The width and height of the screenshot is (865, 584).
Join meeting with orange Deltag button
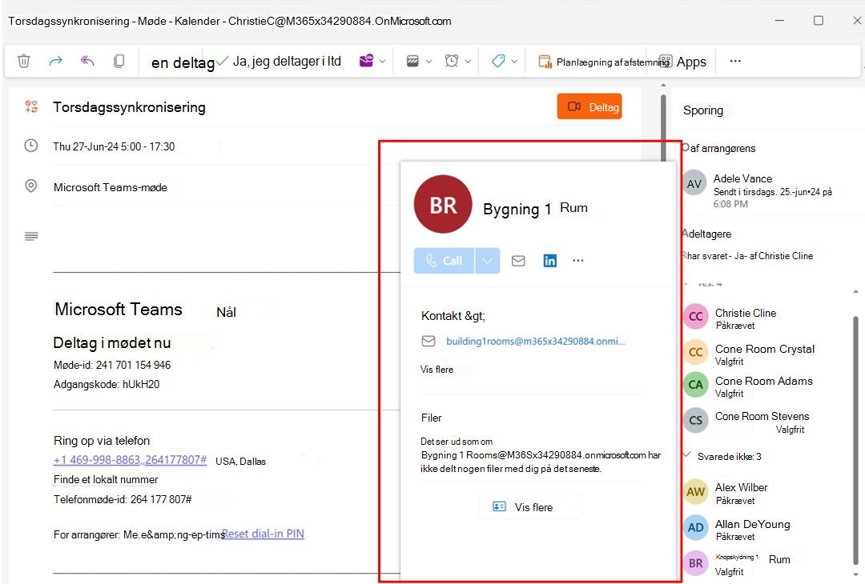[x=589, y=107]
